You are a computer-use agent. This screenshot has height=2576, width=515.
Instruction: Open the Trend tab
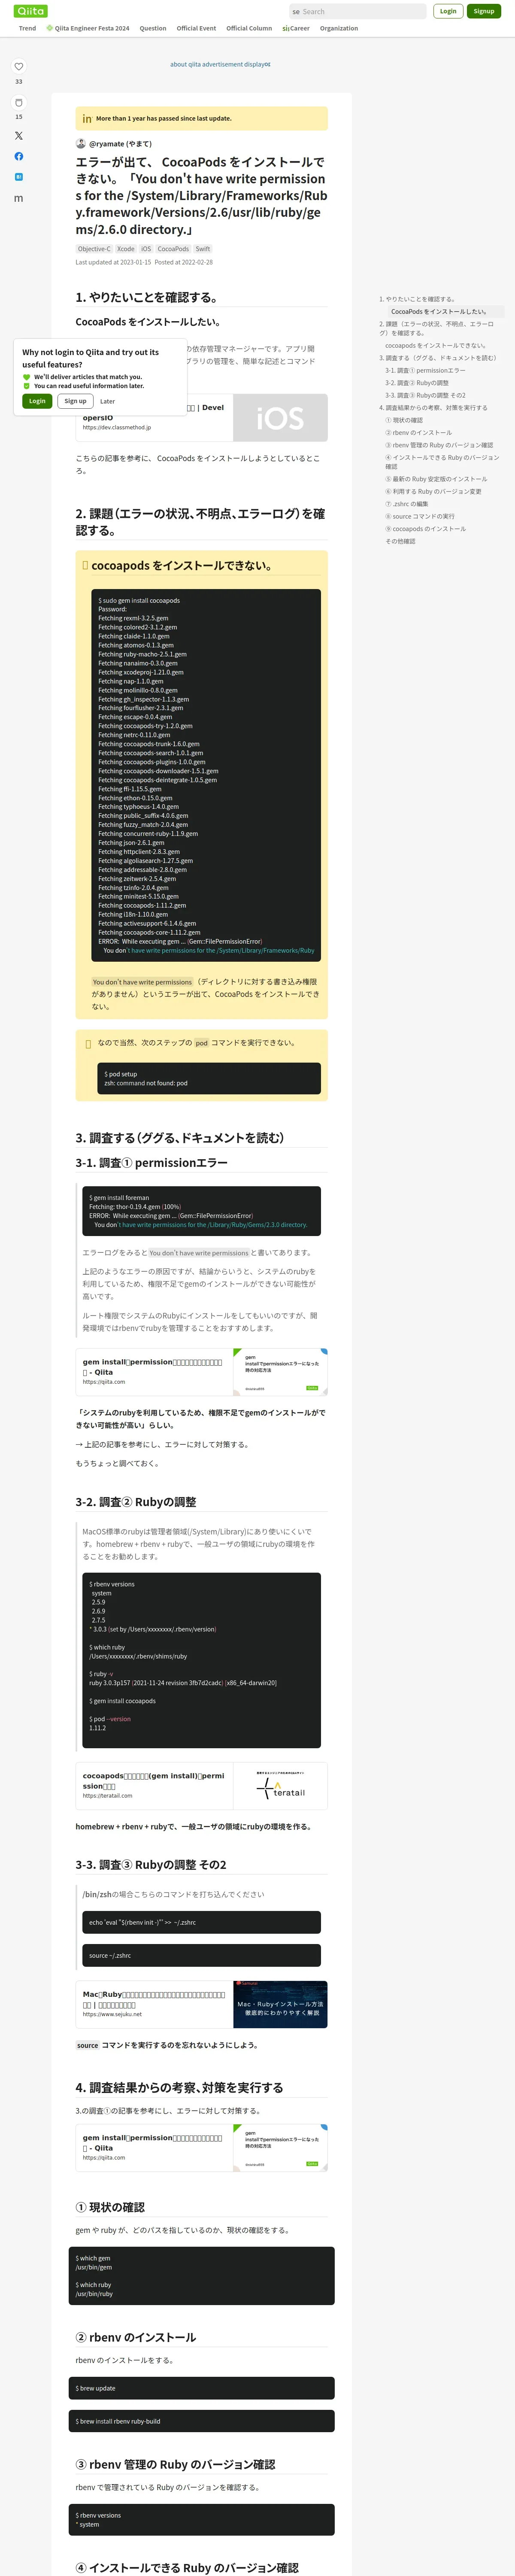[x=27, y=28]
